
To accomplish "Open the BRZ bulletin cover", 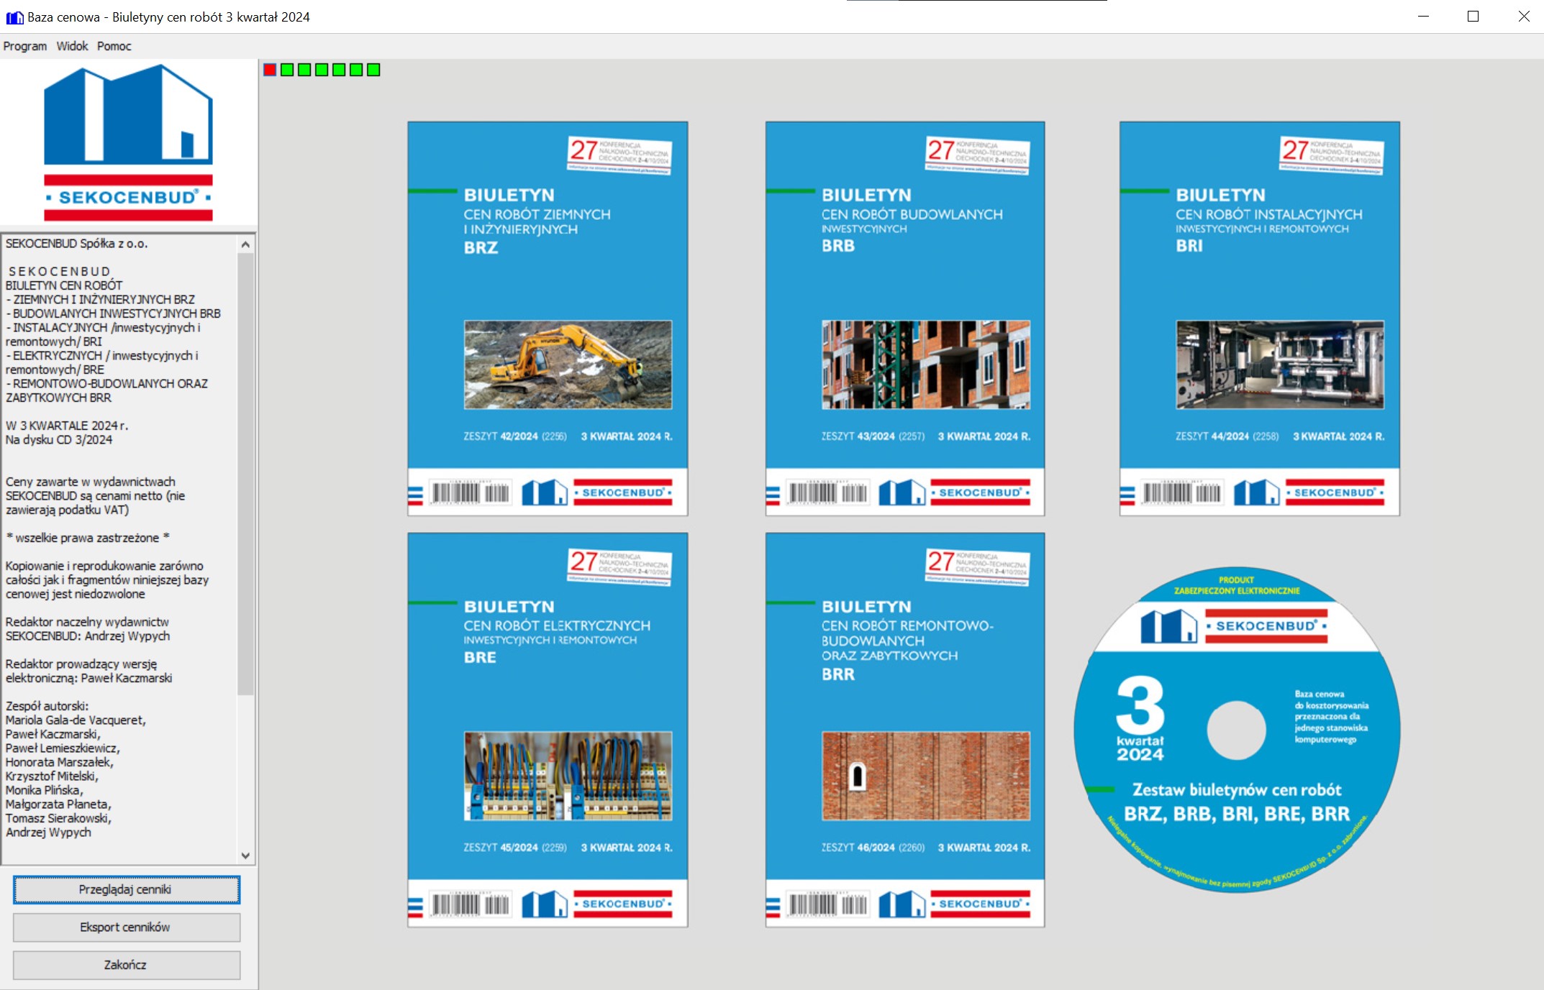I will point(548,318).
